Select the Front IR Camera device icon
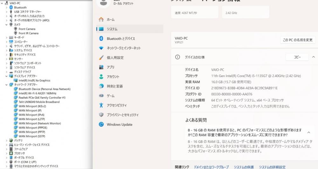The image size is (318, 169). [x=16, y=33]
